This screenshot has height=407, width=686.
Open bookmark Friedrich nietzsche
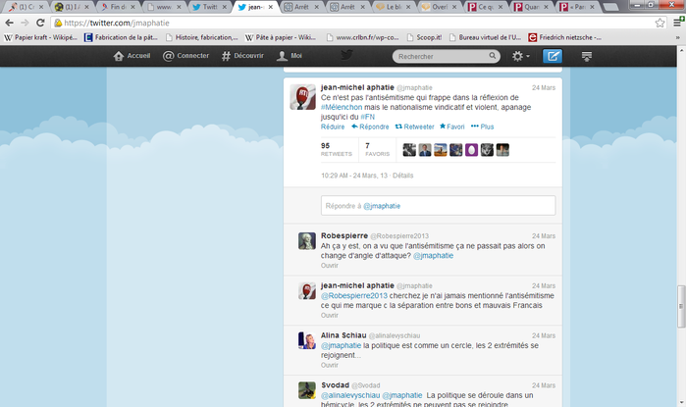pos(565,37)
